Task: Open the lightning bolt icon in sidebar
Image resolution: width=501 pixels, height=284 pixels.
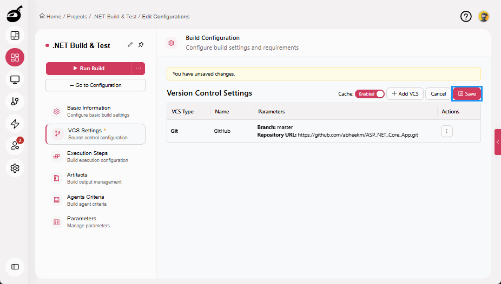Action: coord(15,124)
